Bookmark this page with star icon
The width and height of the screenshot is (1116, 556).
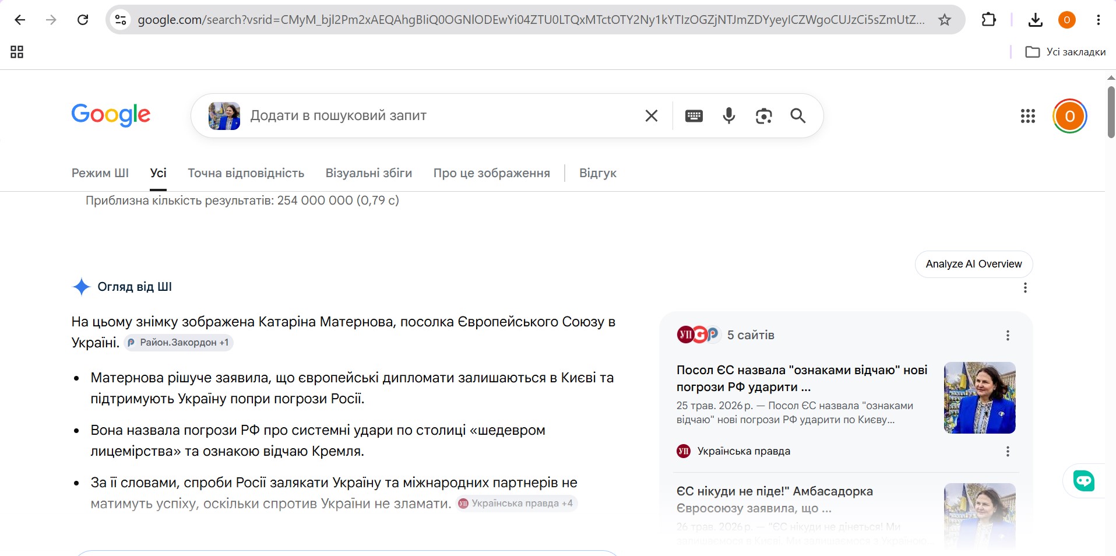945,20
